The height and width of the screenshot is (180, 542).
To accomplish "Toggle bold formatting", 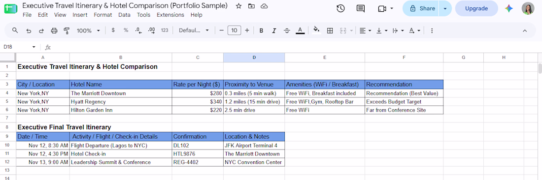I will point(261,30).
